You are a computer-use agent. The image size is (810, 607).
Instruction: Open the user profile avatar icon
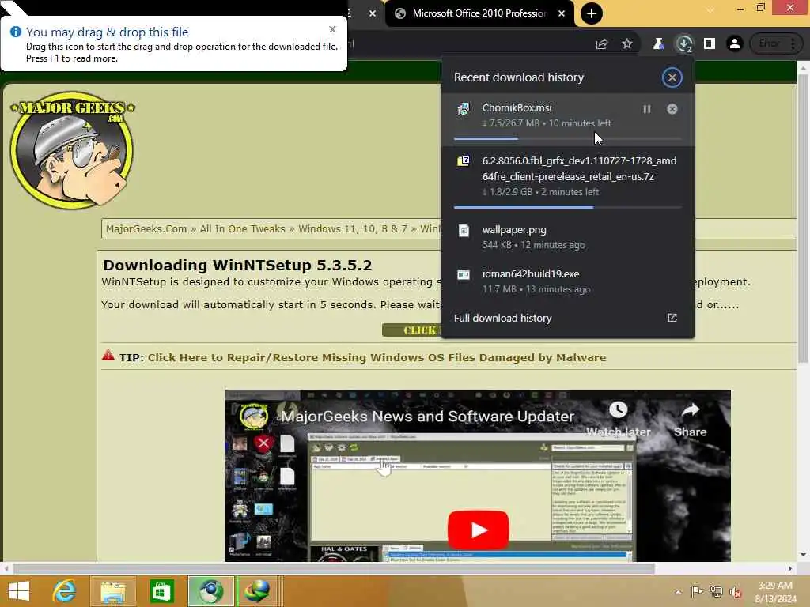(735, 44)
